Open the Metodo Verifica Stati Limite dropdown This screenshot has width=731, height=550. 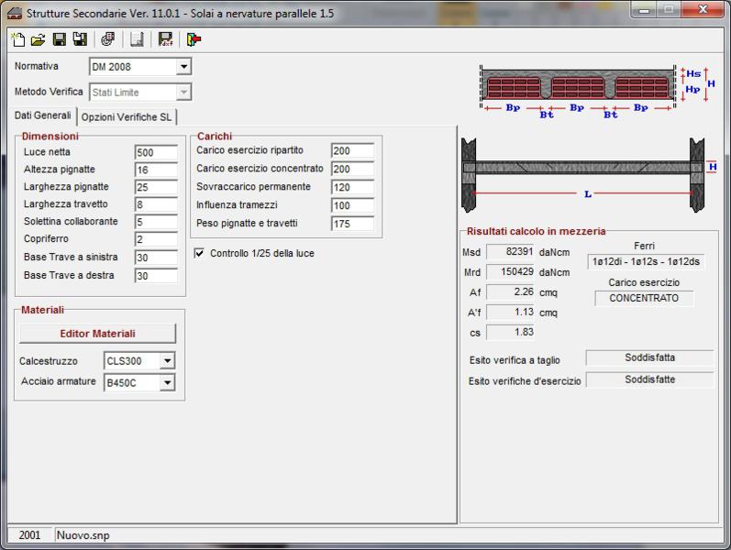(183, 93)
